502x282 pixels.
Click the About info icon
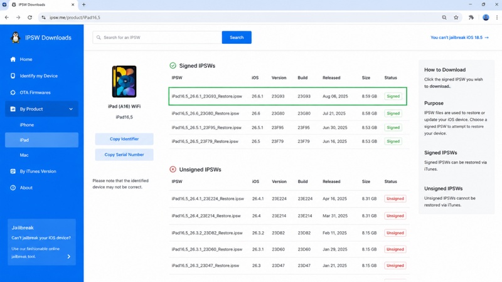point(13,187)
